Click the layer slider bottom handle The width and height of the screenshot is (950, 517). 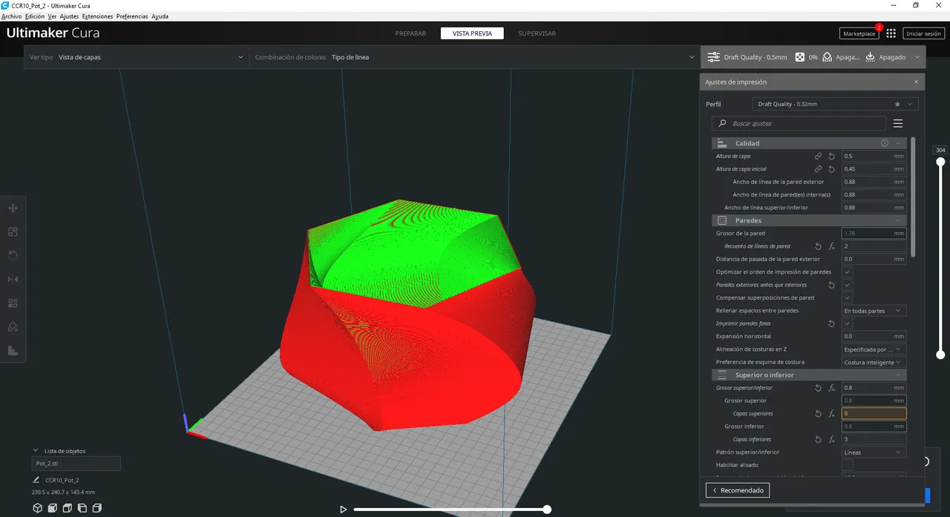[940, 355]
